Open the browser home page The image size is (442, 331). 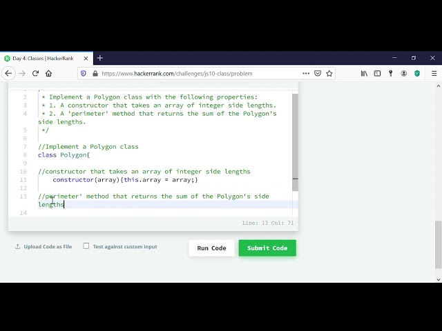[49, 74]
